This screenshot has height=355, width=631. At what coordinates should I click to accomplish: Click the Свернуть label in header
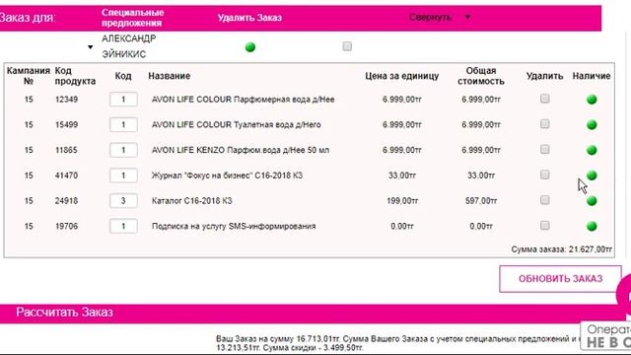click(x=430, y=18)
